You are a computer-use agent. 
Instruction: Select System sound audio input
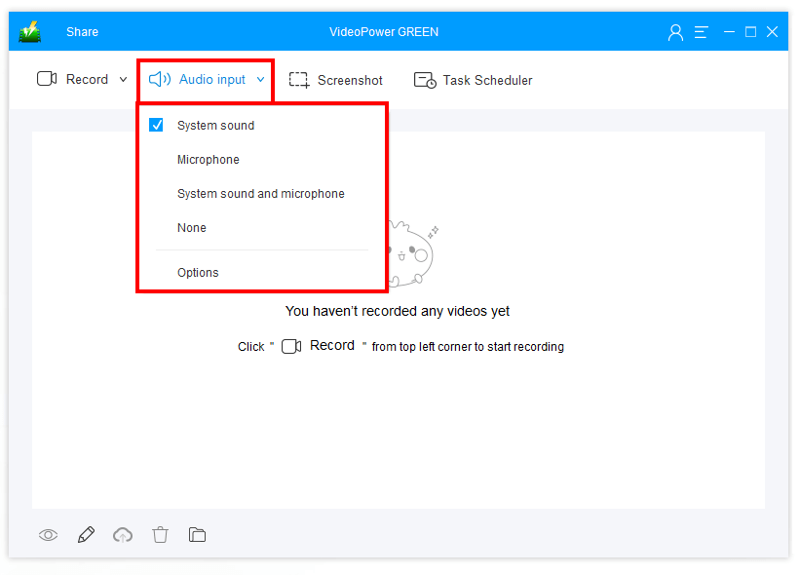pos(215,126)
